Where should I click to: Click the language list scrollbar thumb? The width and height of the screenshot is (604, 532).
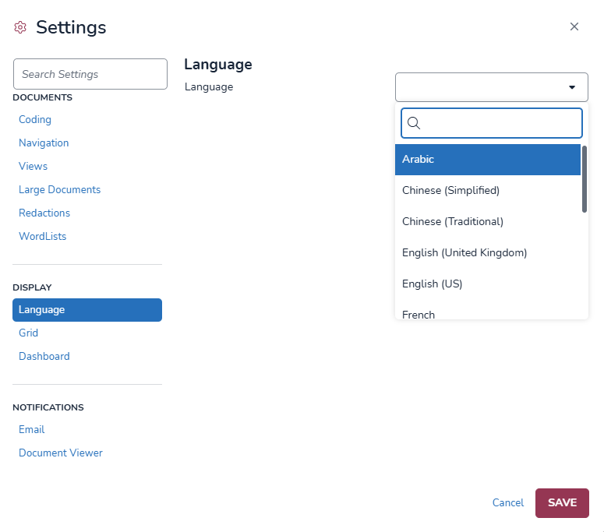coord(585,179)
